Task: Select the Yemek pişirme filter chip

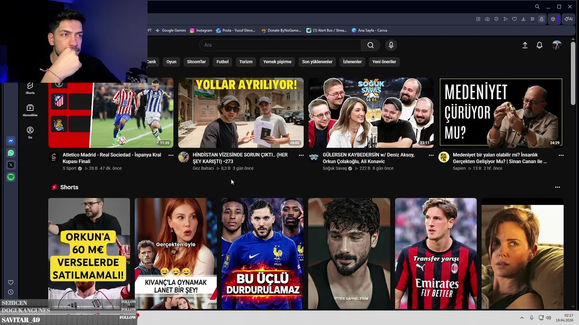Action: click(x=277, y=62)
